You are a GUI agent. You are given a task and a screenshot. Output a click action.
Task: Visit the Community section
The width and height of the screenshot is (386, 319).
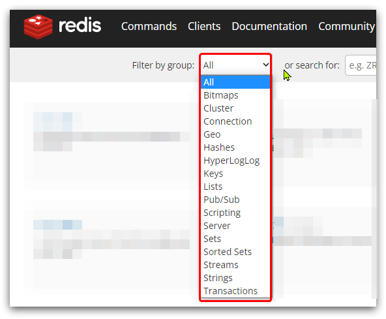[x=347, y=26]
